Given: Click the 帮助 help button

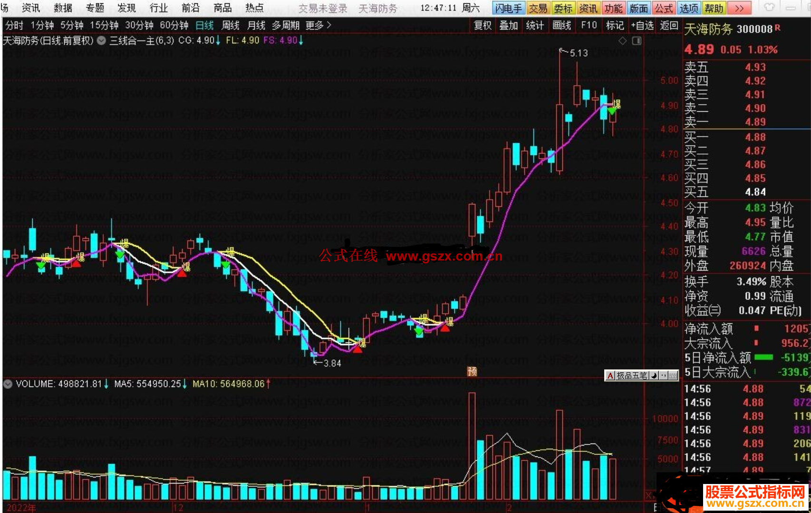Looking at the screenshot, I should [714, 9].
